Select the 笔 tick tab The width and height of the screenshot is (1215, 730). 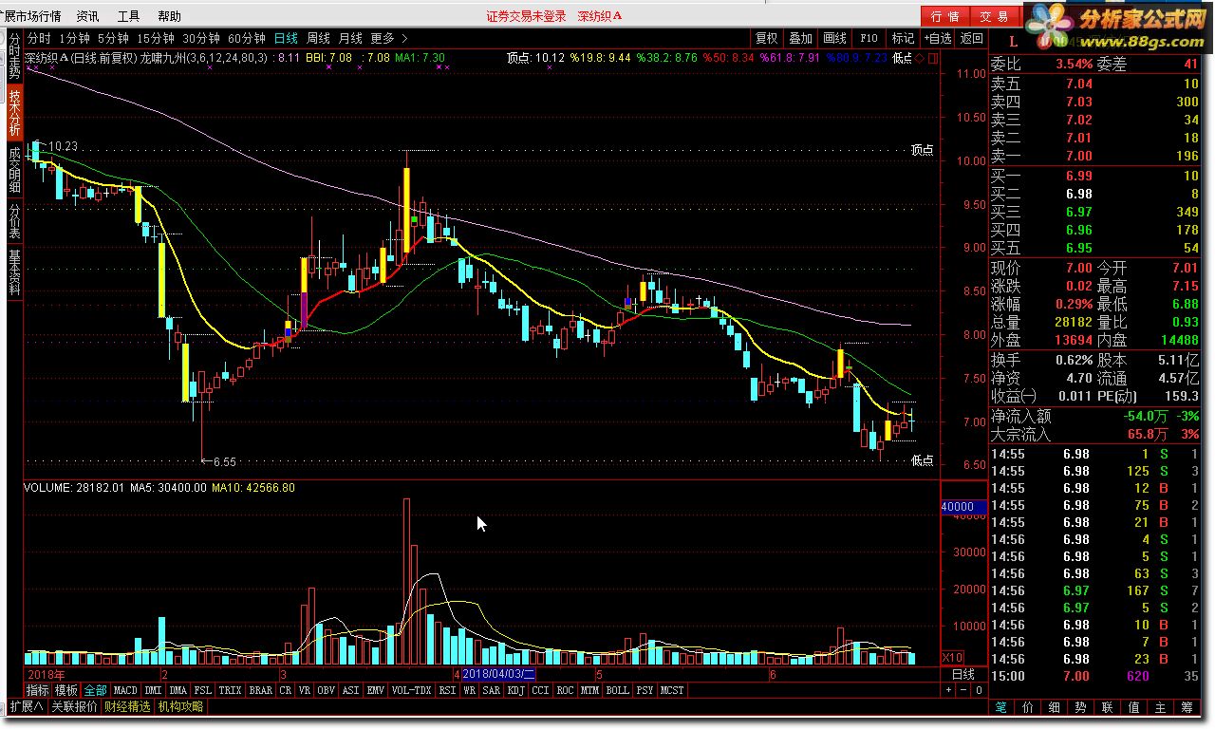point(1001,707)
